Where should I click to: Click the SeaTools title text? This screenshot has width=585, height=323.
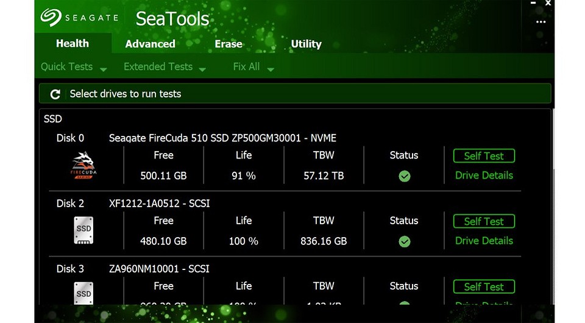click(172, 19)
